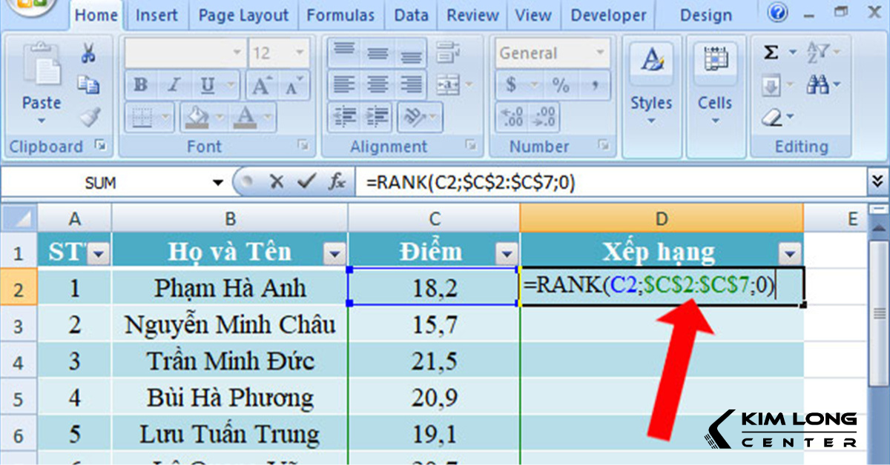Open the General number format dropdown

pos(599,53)
